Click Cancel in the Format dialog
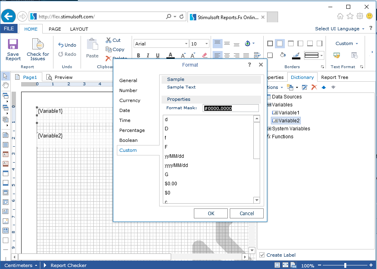 (x=247, y=213)
